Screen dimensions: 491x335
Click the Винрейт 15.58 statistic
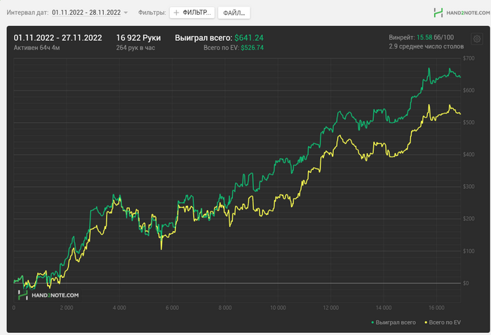[421, 37]
